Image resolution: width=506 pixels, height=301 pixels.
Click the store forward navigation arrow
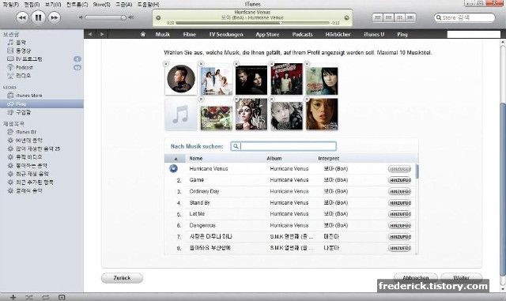pyautogui.click(x=102, y=34)
